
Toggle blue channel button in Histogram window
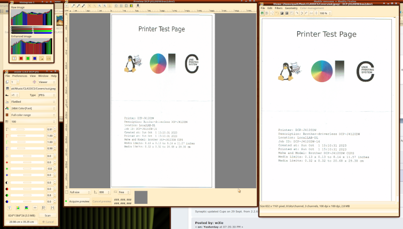(35, 58)
